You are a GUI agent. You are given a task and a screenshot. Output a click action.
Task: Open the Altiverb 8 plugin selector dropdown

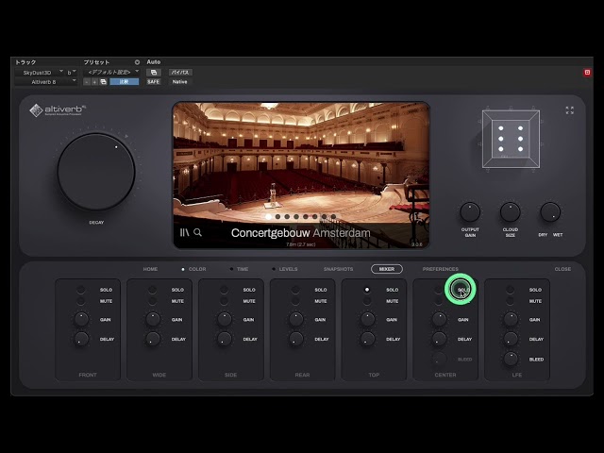[x=46, y=82]
